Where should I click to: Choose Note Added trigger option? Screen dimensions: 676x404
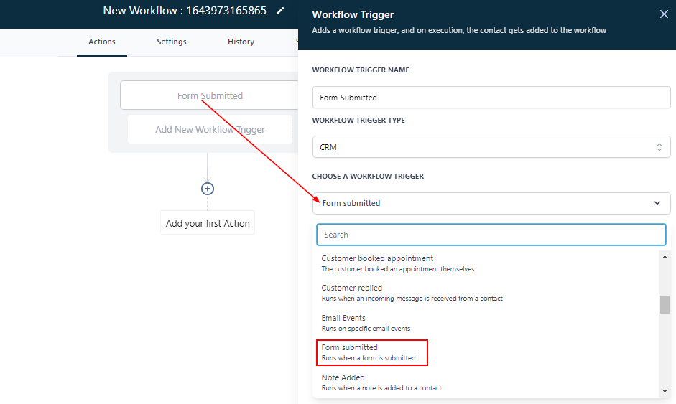pyautogui.click(x=487, y=382)
